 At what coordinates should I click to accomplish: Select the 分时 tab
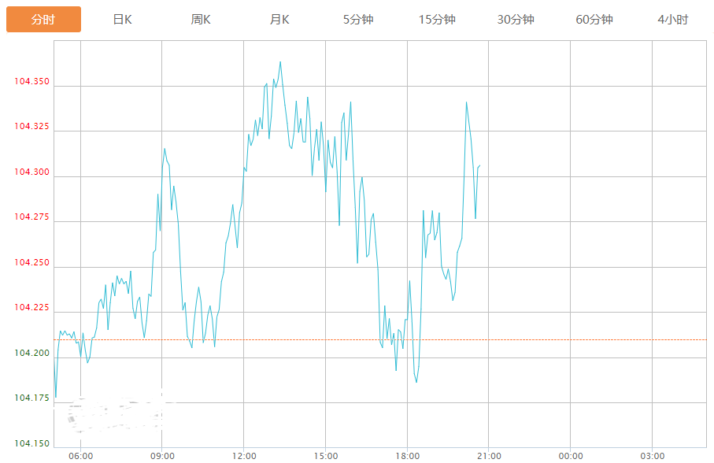[43, 20]
